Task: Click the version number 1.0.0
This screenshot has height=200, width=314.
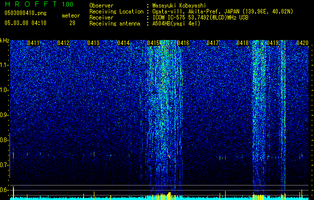Action: [68, 4]
